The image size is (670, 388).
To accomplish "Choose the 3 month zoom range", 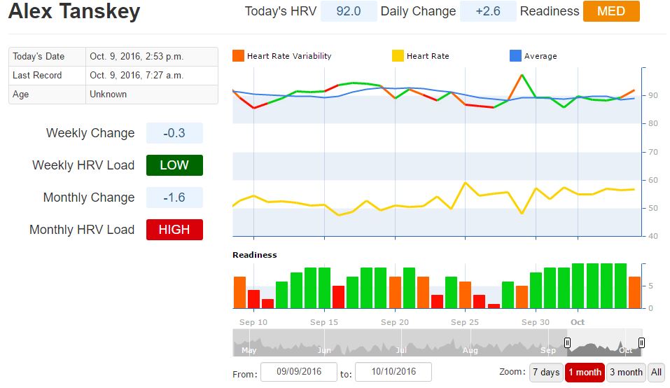I will pos(626,372).
